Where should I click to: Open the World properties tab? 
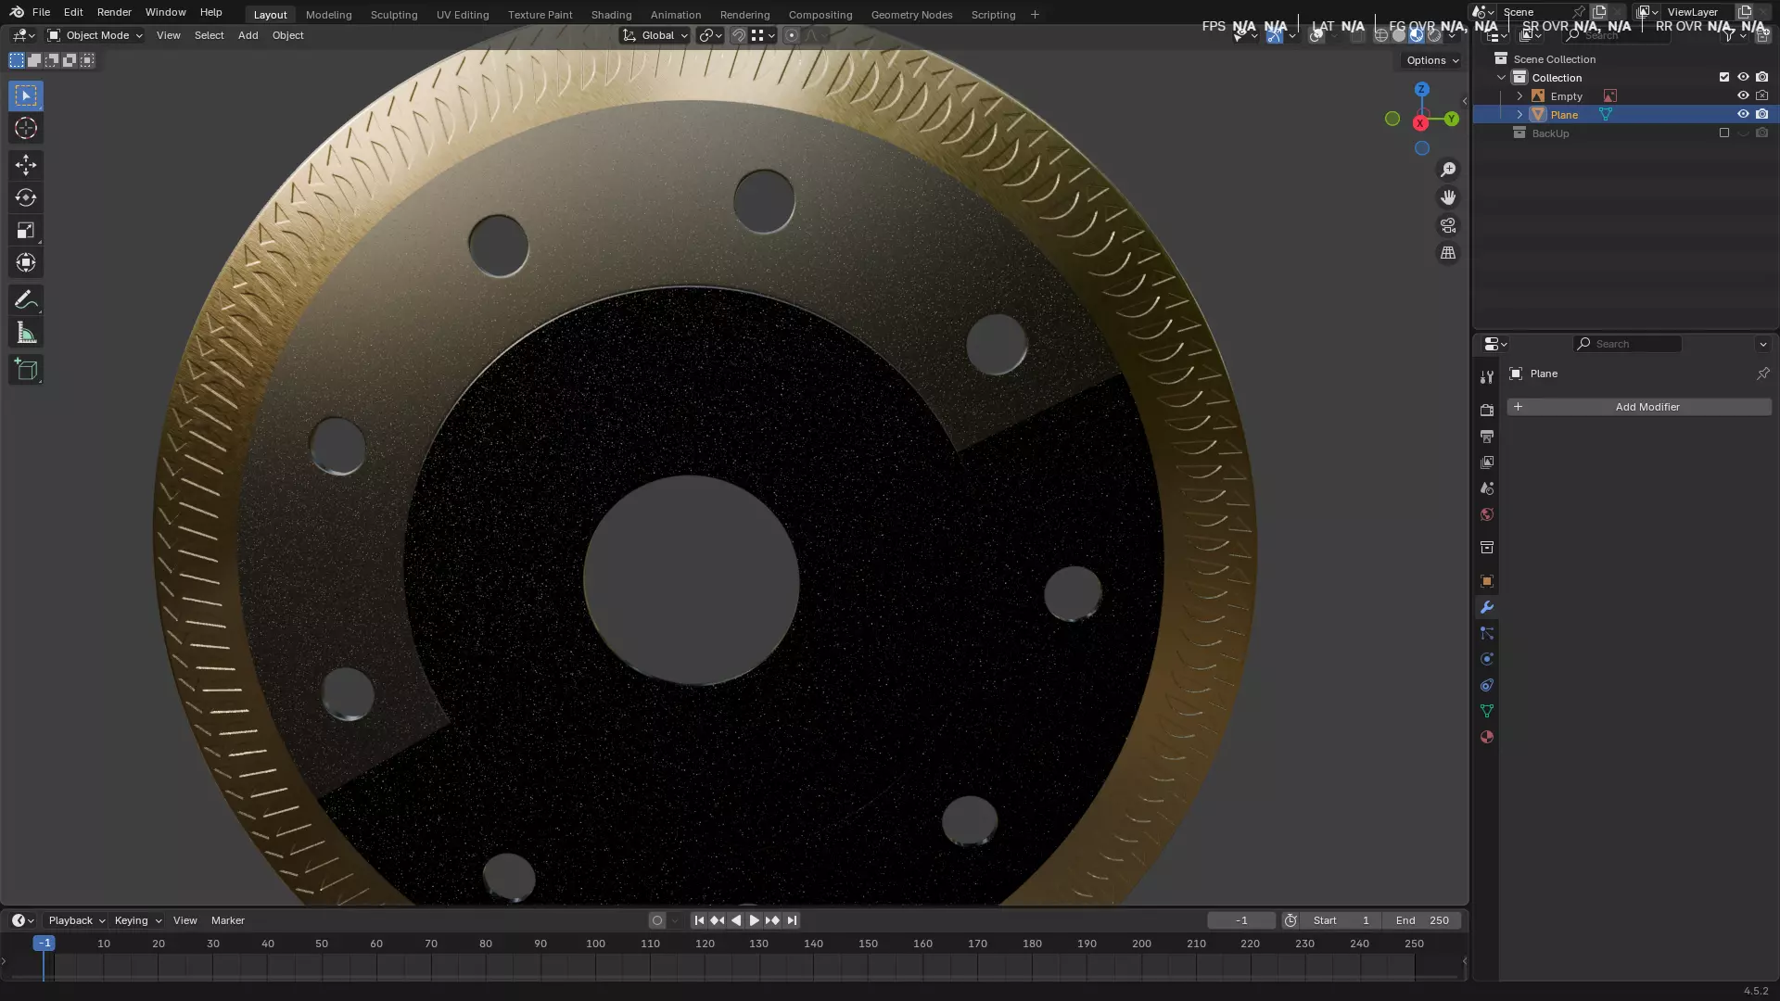tap(1487, 514)
